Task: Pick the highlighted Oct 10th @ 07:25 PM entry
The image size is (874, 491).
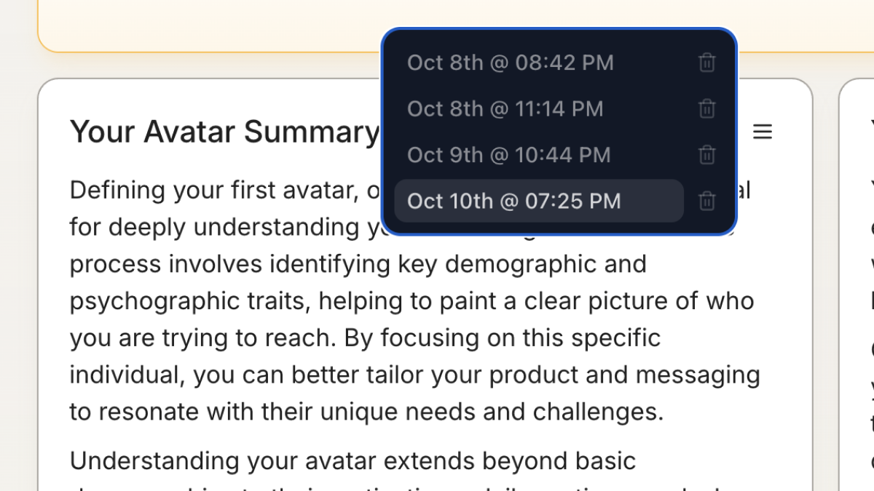Action: coord(513,201)
